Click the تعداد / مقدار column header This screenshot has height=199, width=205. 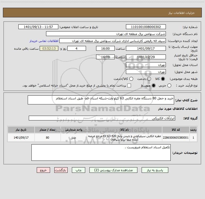pyautogui.click(x=47, y=130)
